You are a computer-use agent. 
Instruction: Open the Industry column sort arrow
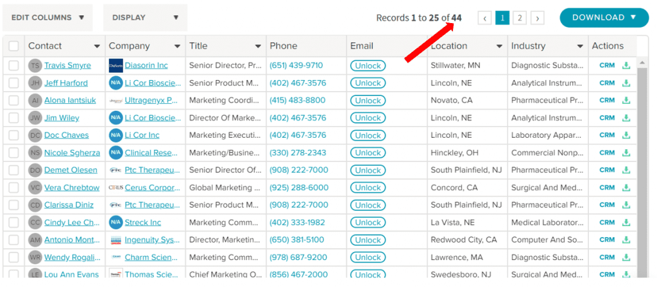click(x=580, y=46)
